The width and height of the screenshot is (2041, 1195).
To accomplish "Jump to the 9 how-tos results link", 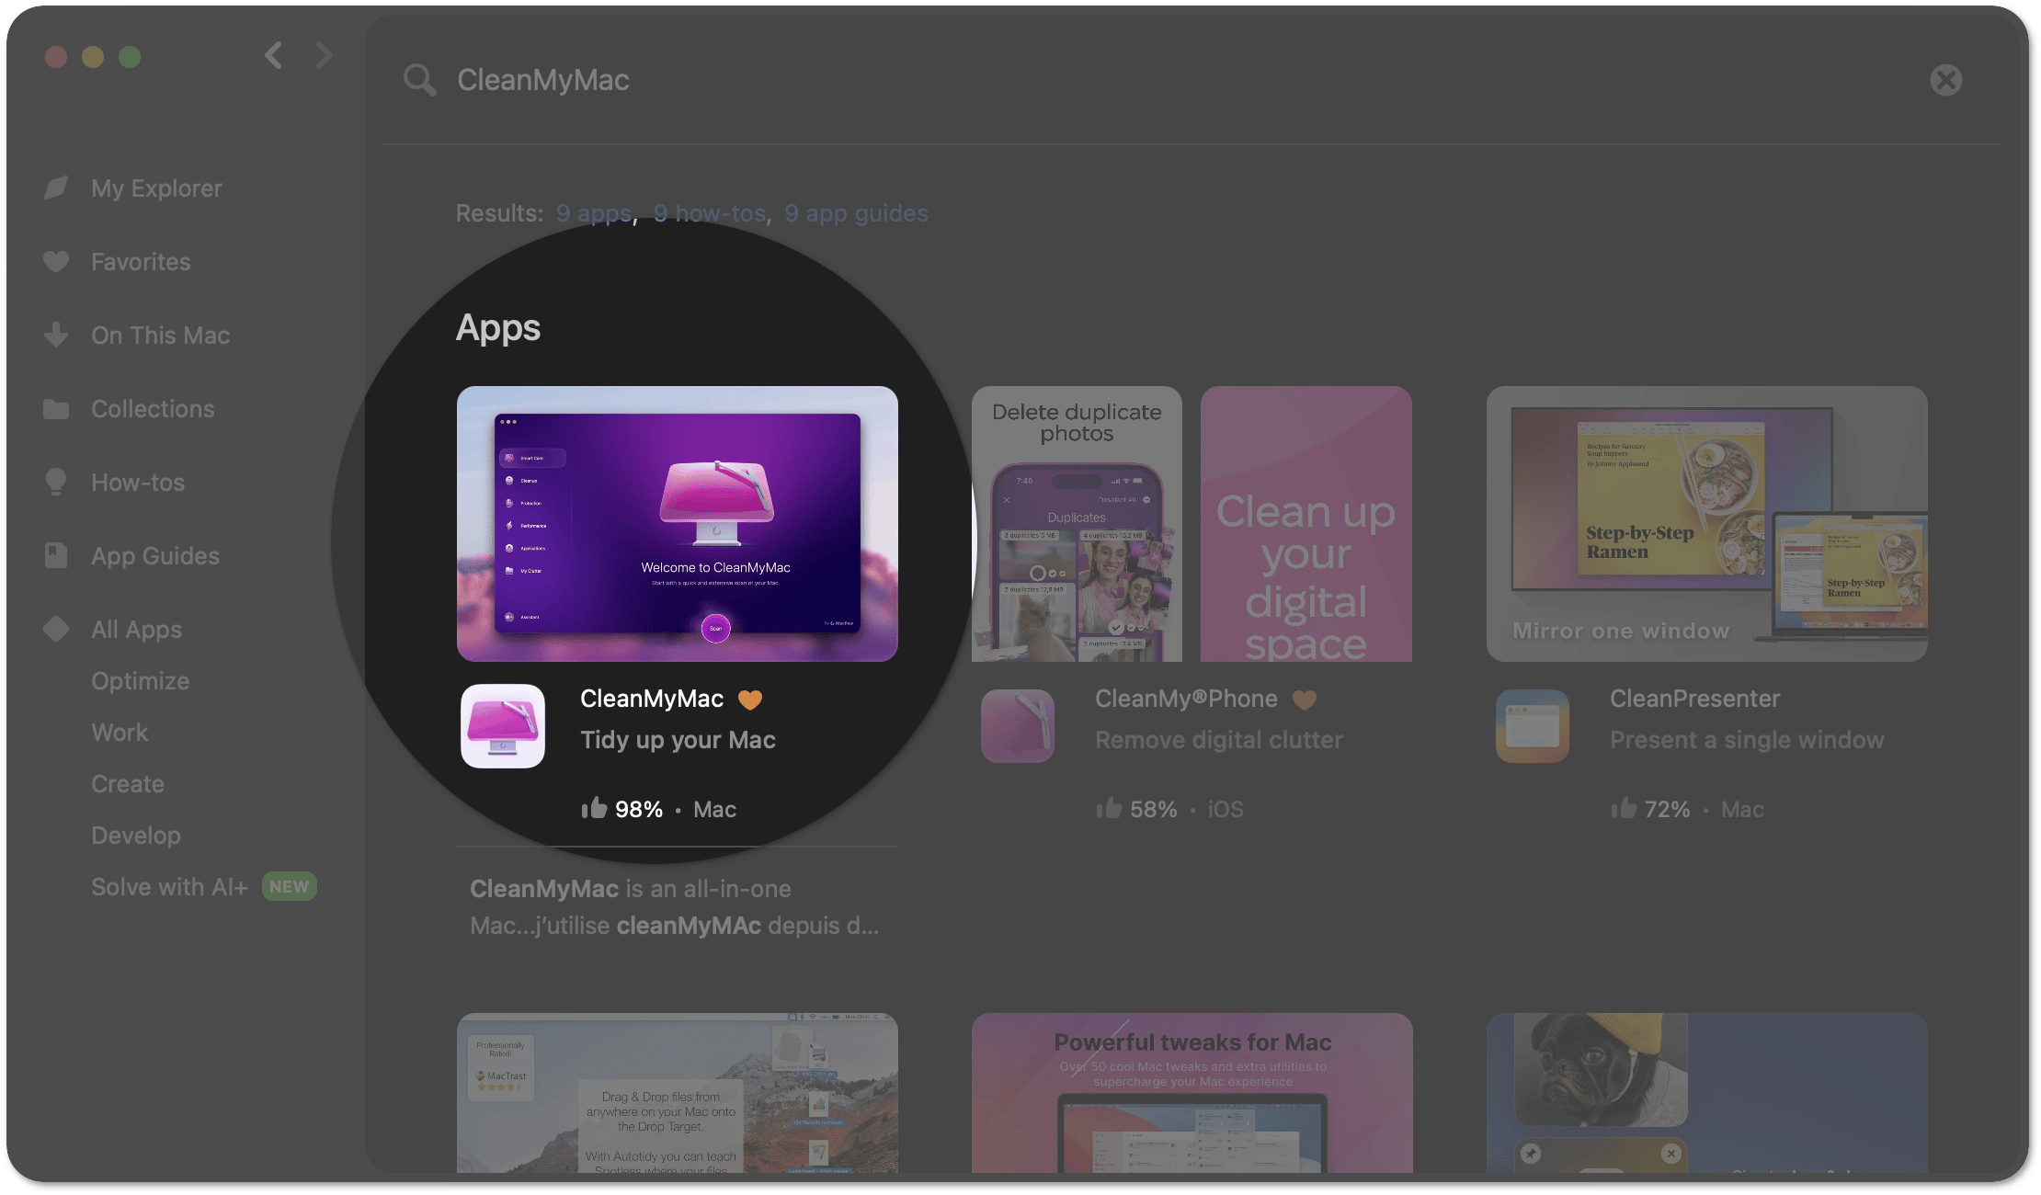I will [x=710, y=213].
